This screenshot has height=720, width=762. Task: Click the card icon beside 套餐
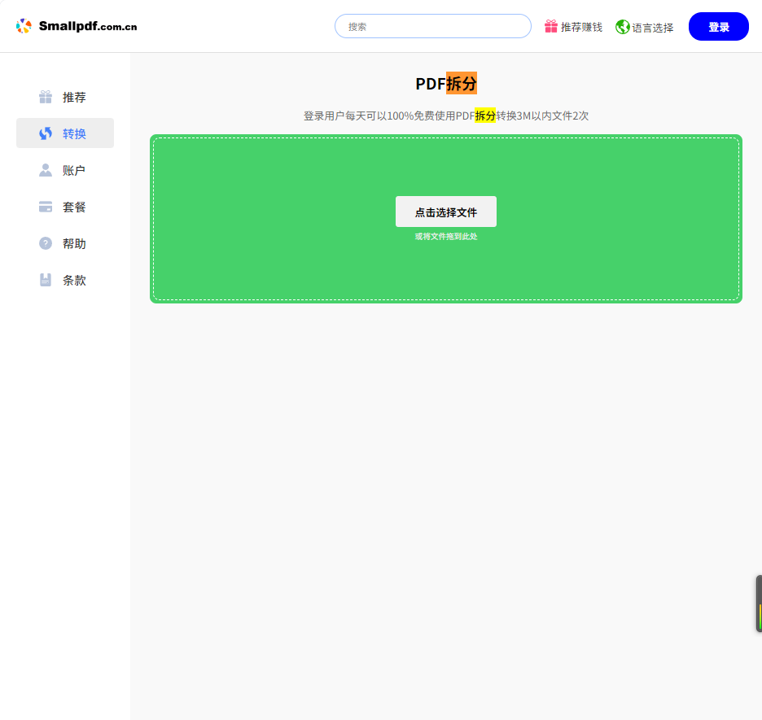tap(46, 207)
